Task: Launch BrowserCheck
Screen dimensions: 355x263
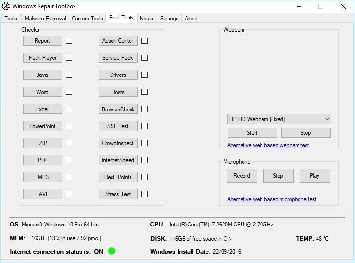Action: coord(118,109)
